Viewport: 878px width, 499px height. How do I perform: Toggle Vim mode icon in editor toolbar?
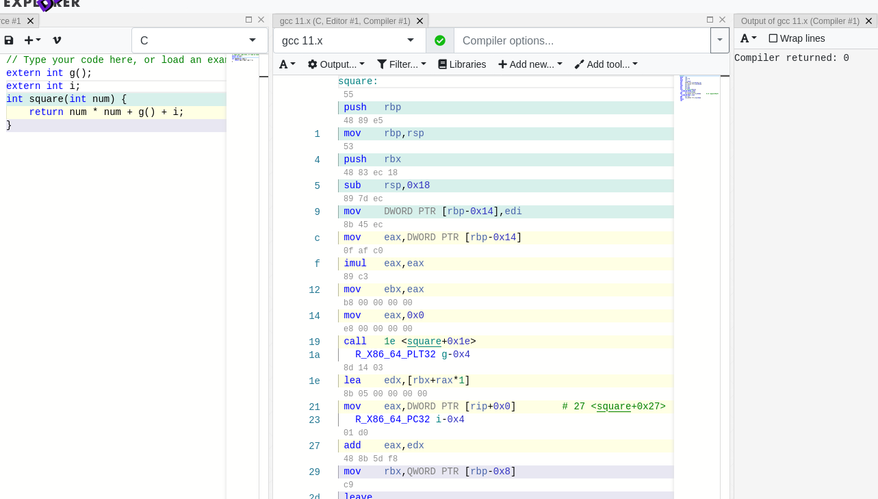click(57, 40)
